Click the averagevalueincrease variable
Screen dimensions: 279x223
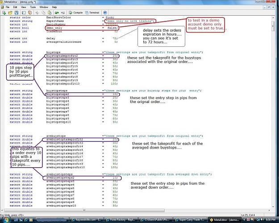[64, 42]
